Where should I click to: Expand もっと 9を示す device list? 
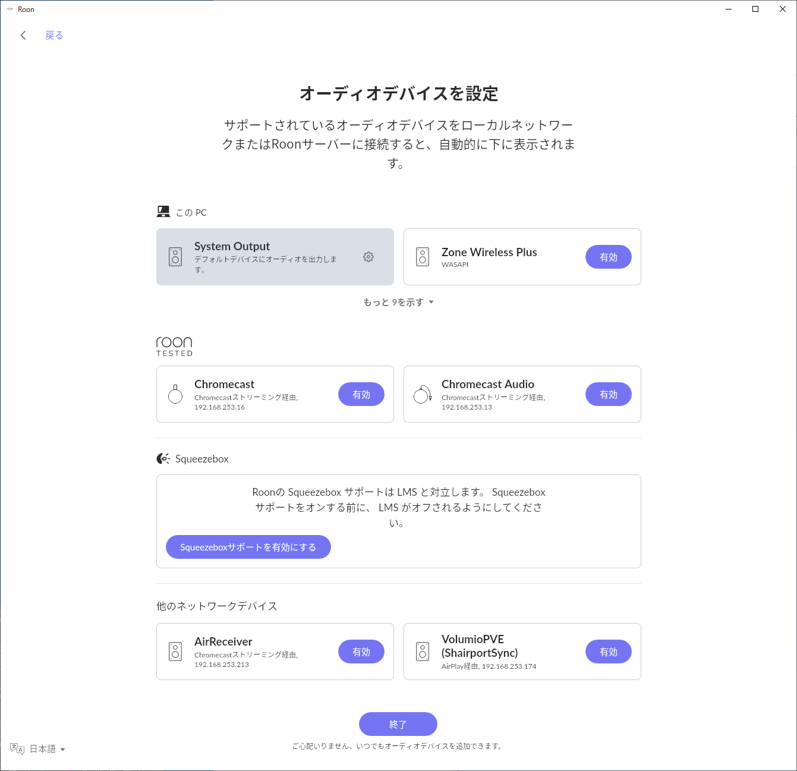click(398, 302)
